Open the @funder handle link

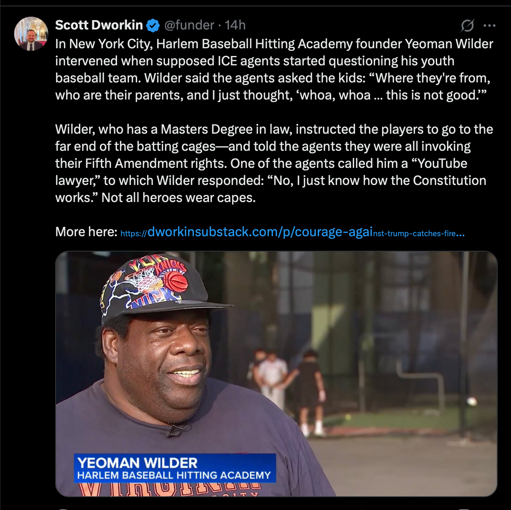click(x=189, y=25)
